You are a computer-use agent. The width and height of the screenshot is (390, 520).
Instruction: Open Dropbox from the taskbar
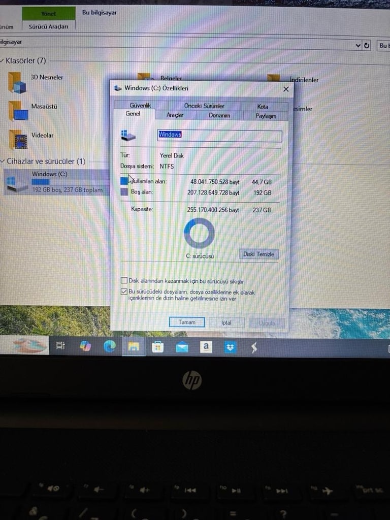(230, 347)
